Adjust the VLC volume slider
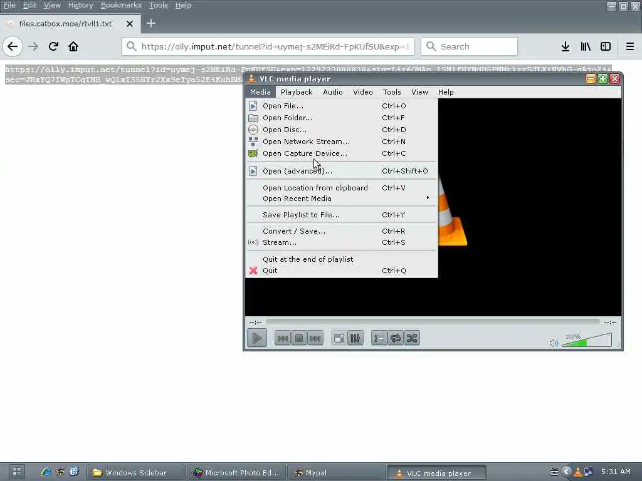 click(587, 340)
